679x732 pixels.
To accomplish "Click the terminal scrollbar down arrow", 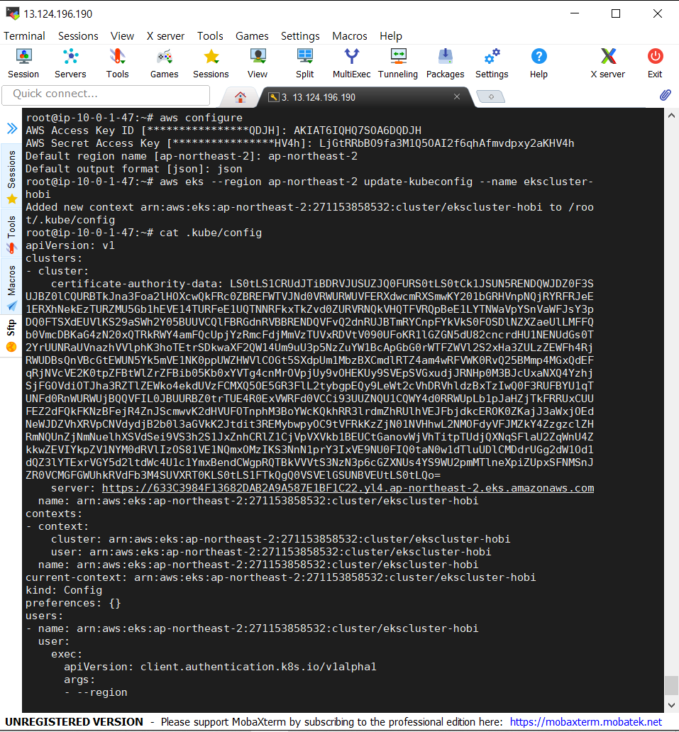I will 671,705.
